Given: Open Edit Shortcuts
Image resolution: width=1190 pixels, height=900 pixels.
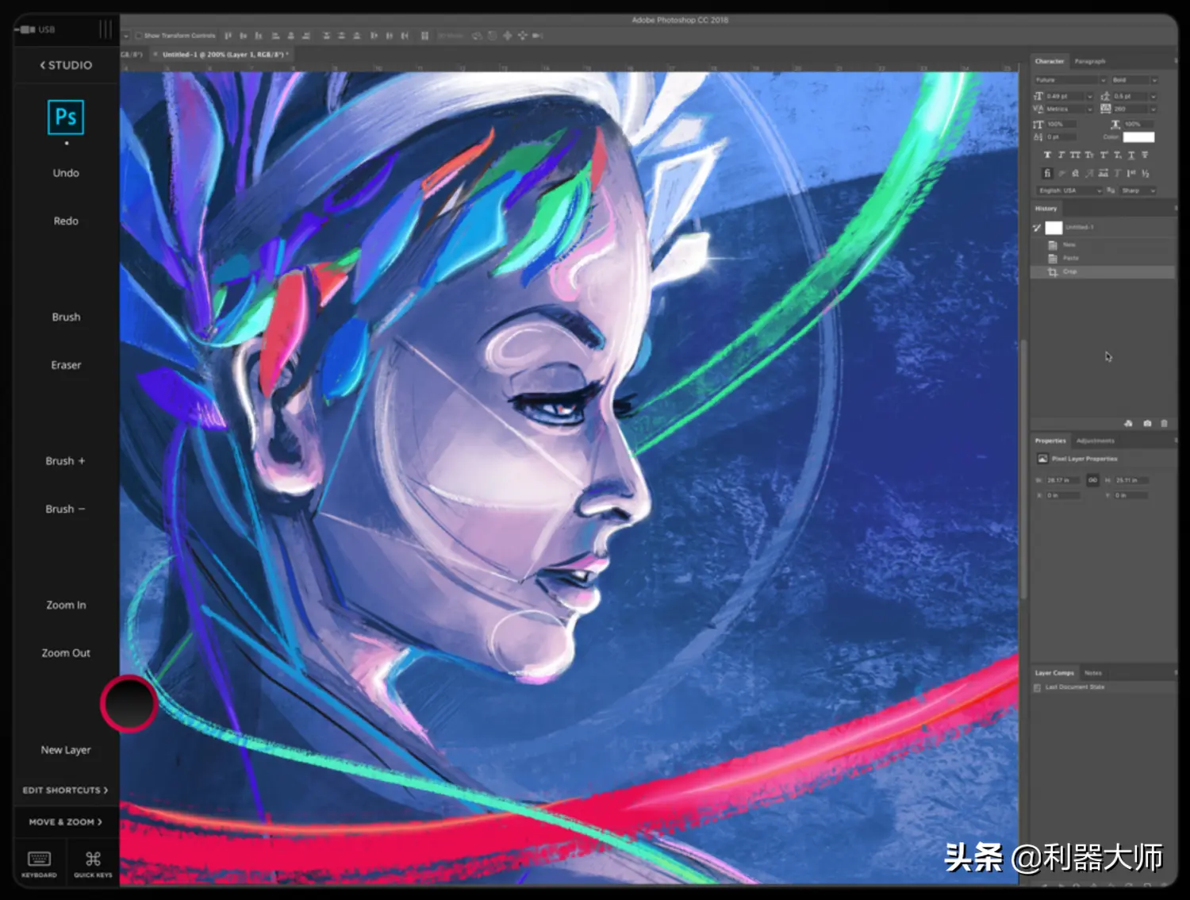Looking at the screenshot, I should pos(65,790).
